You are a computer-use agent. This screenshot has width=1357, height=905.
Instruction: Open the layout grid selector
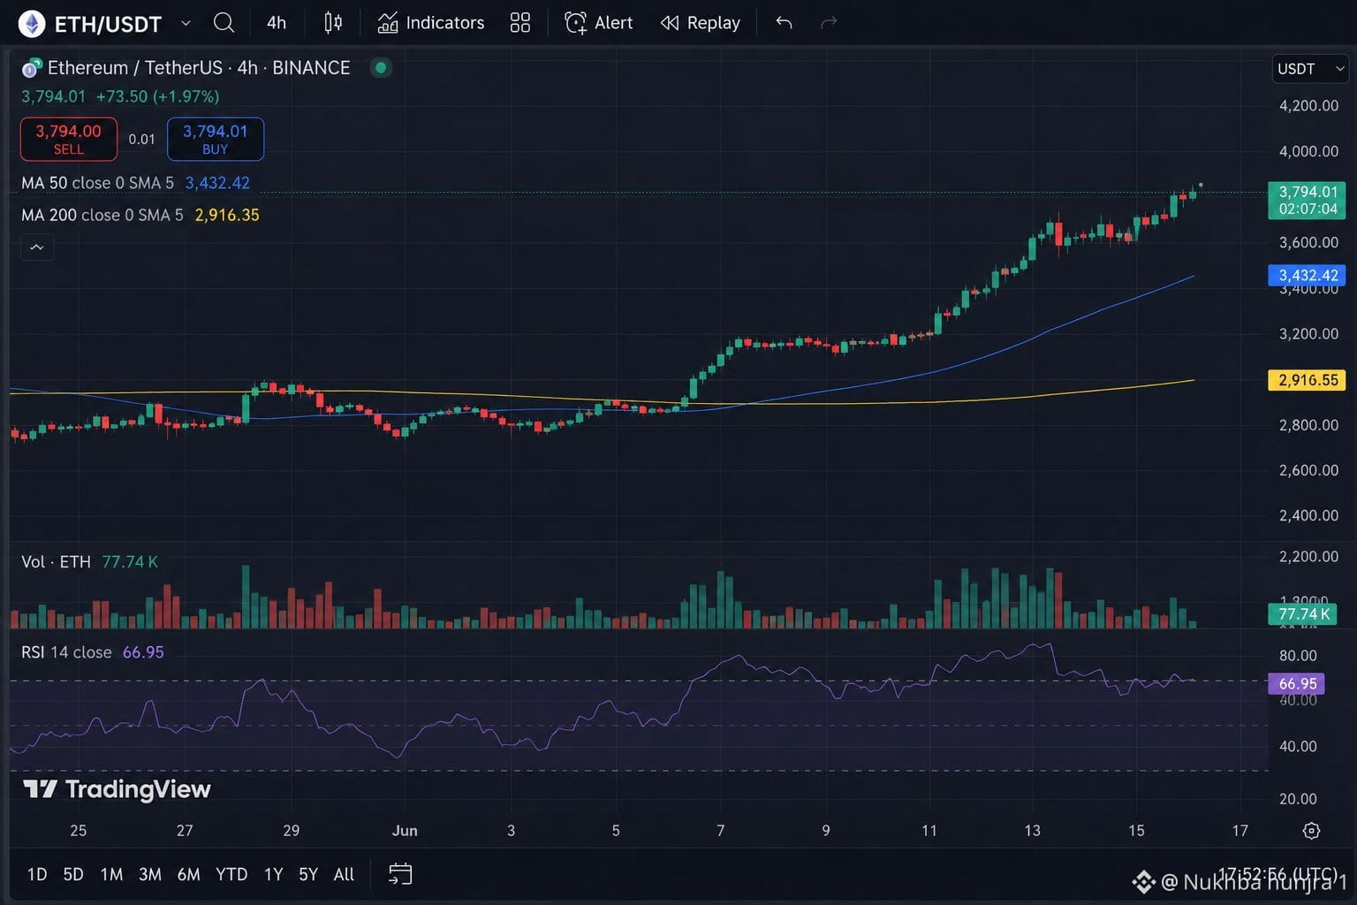[x=520, y=23]
